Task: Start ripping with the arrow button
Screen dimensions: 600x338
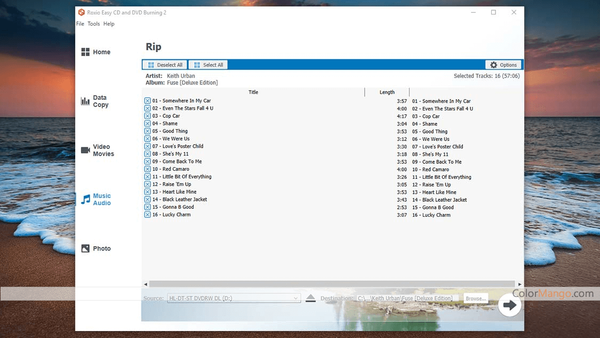Action: [509, 305]
